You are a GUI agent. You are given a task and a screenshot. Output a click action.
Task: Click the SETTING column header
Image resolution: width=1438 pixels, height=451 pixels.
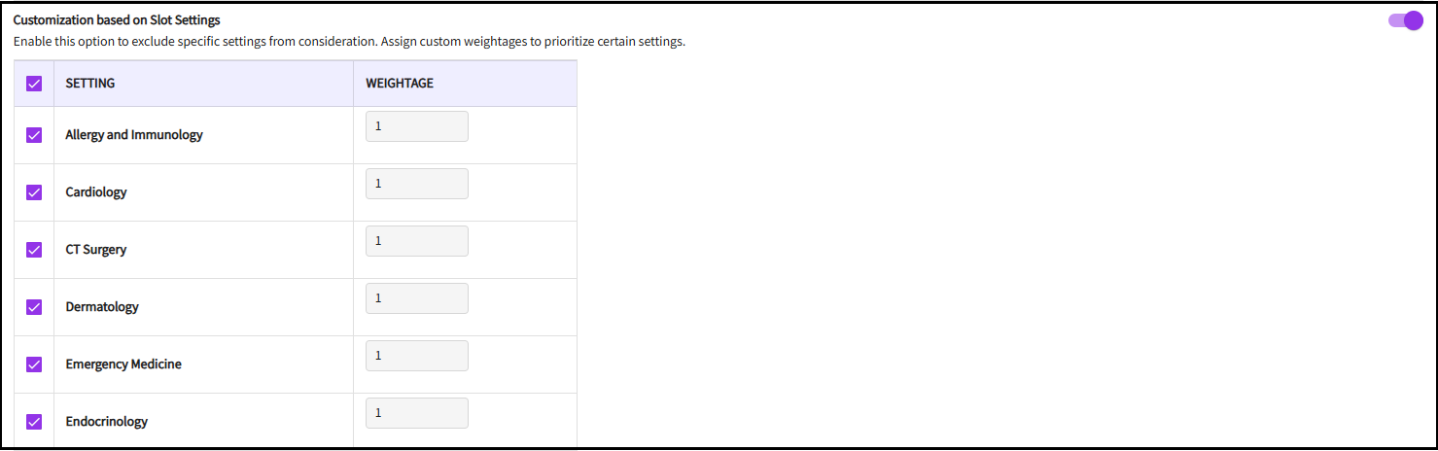pyautogui.click(x=90, y=84)
